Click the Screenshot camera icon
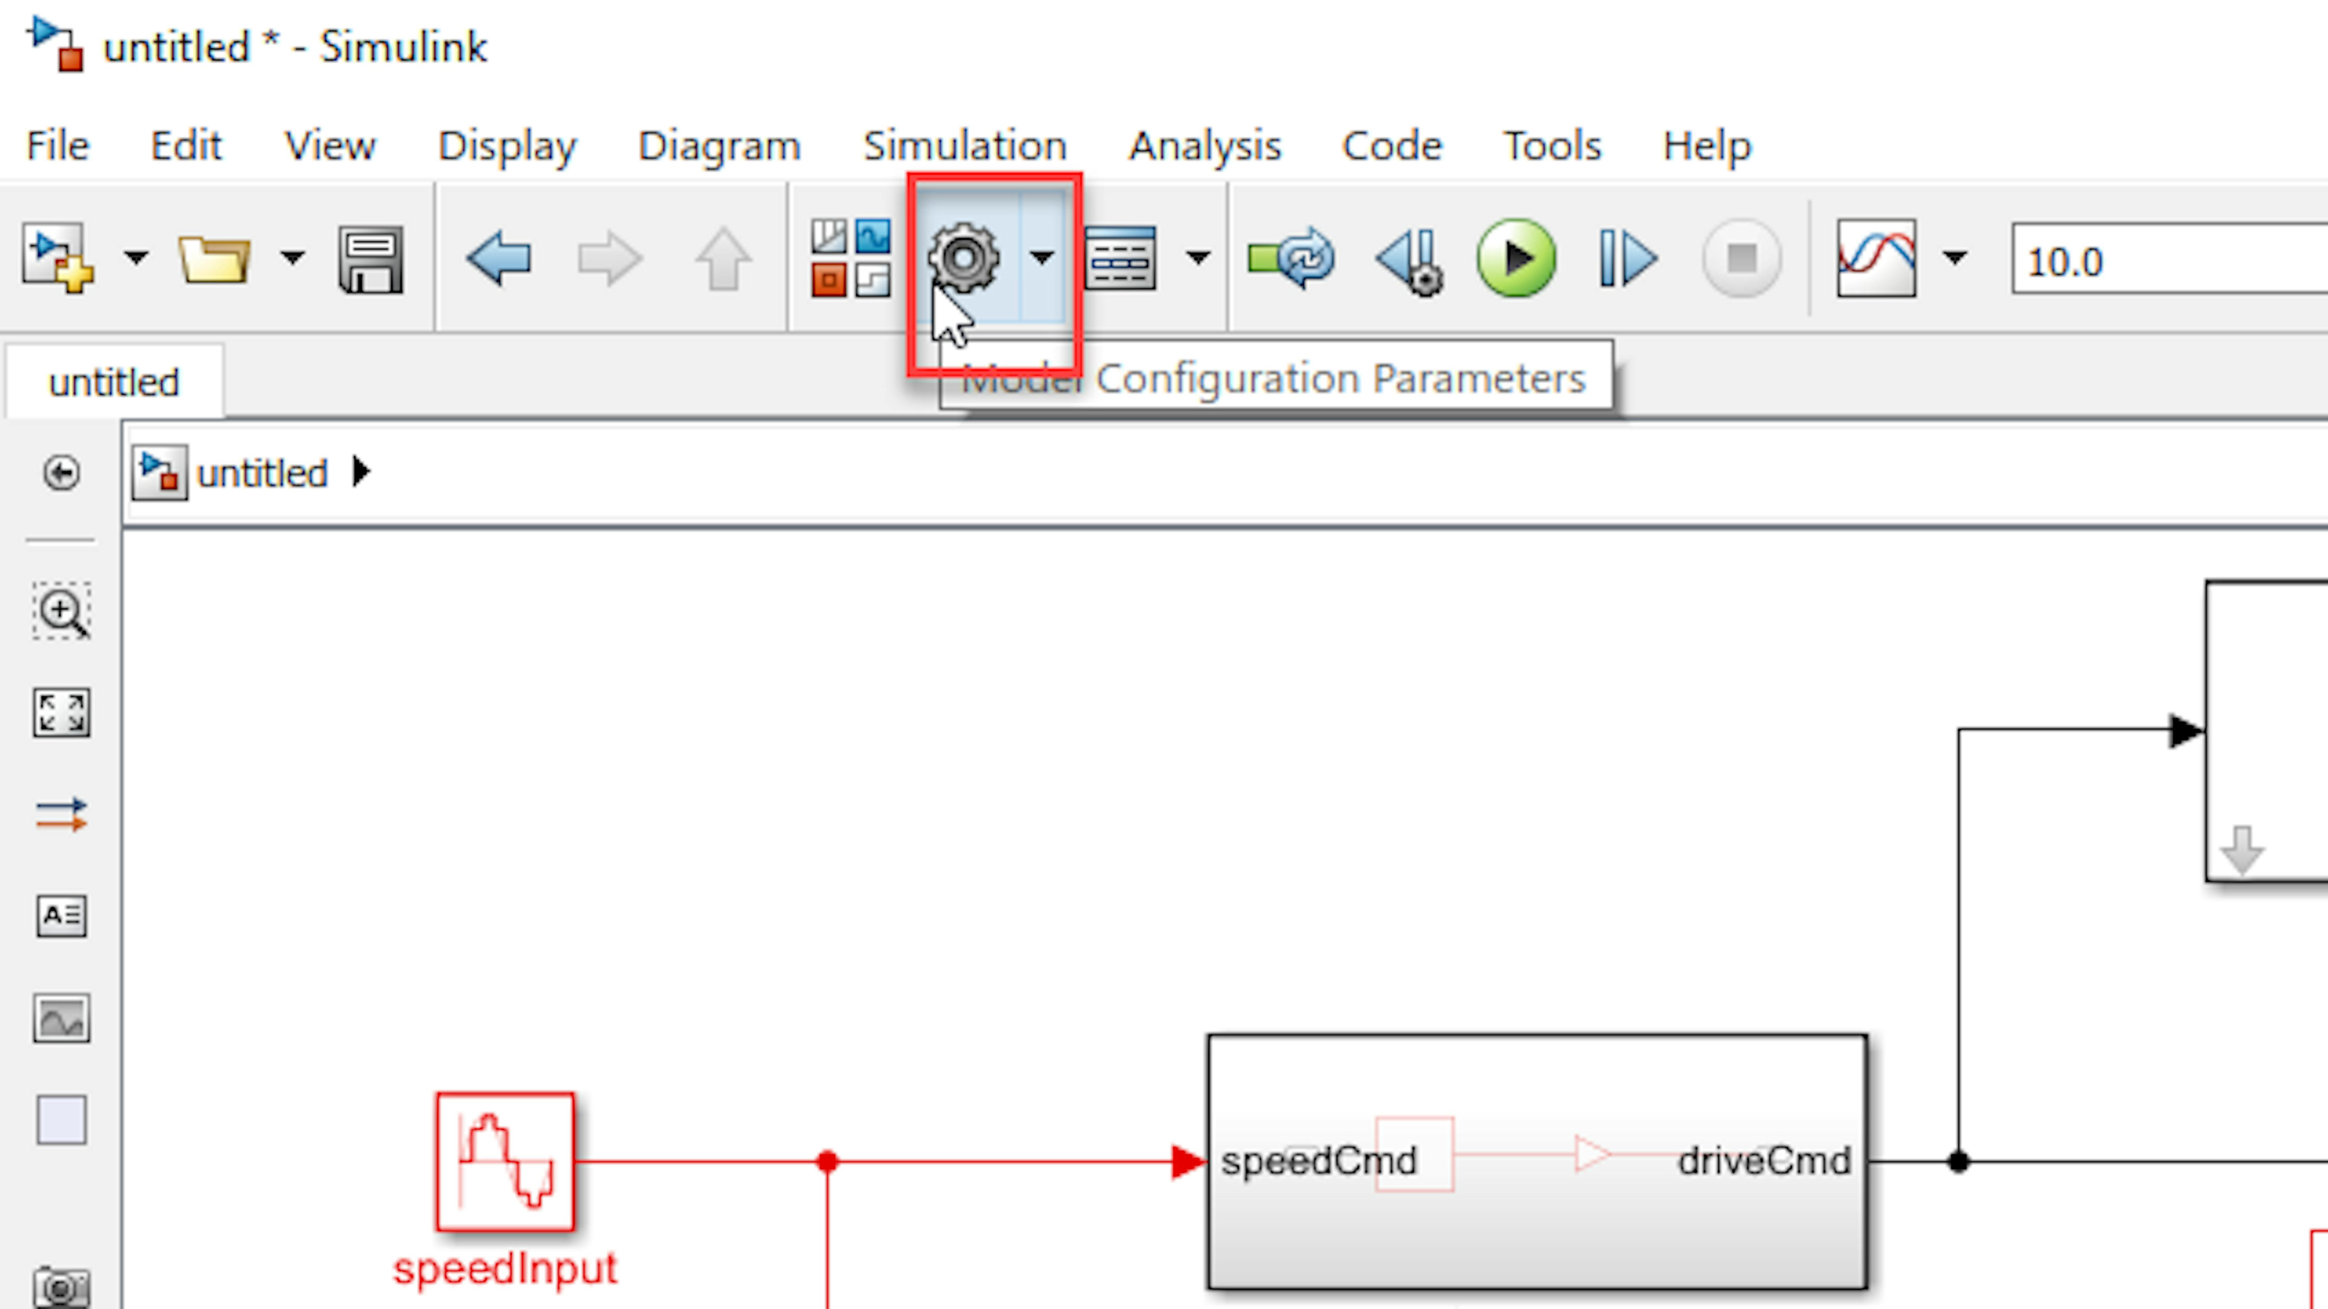2328x1309 pixels. 61,1287
